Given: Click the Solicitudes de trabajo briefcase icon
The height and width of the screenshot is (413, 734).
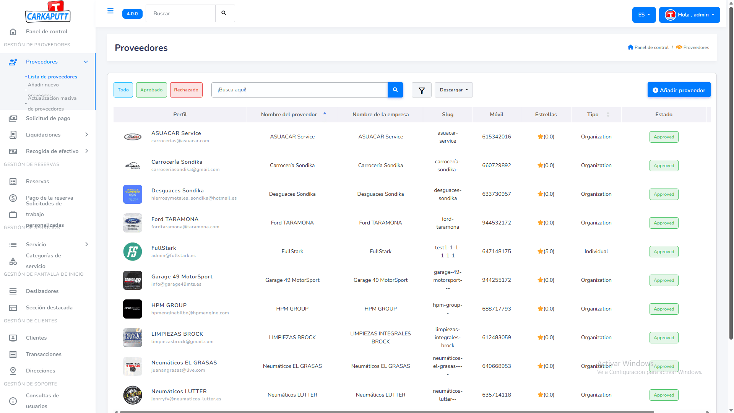Looking at the screenshot, I should pyautogui.click(x=13, y=215).
